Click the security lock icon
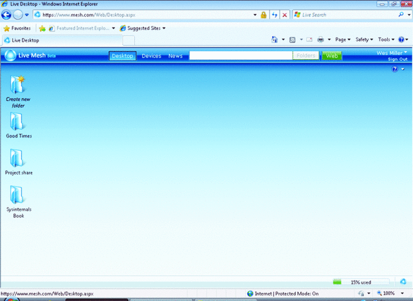The image size is (413, 301). tap(263, 15)
